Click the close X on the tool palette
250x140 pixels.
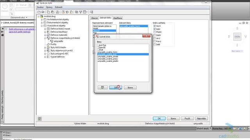pos(3,29)
